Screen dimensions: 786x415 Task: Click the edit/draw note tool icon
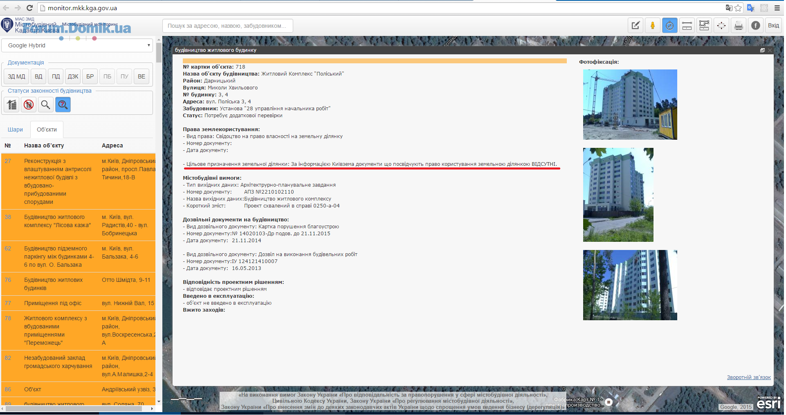coord(636,25)
